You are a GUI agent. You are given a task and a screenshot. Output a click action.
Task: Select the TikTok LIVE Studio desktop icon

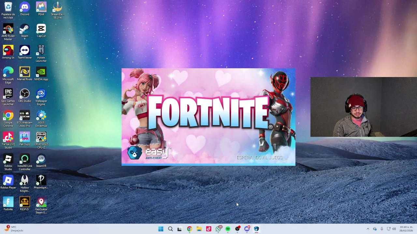pos(8,141)
